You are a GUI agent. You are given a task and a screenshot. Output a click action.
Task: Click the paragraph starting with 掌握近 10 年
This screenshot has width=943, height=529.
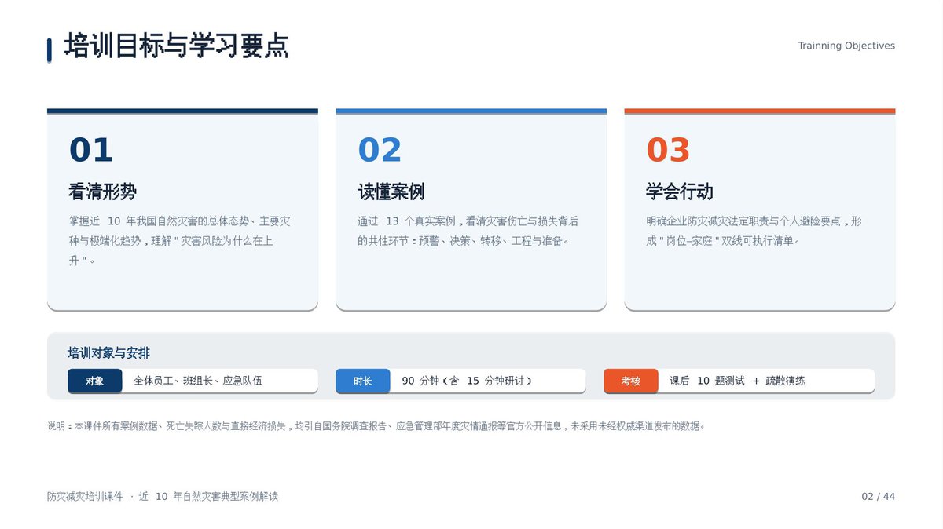pos(180,241)
